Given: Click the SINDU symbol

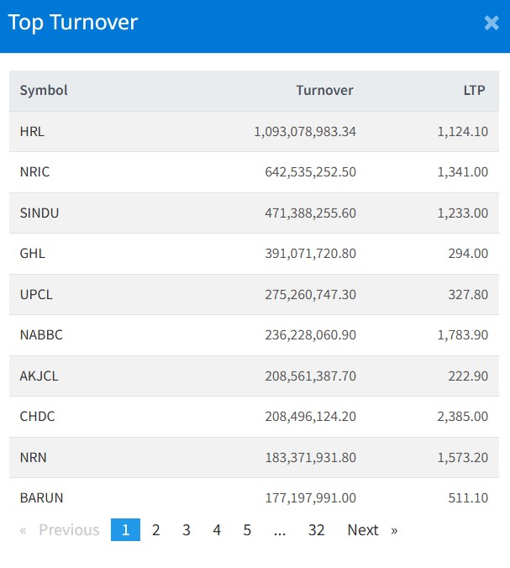Looking at the screenshot, I should click(x=39, y=213).
